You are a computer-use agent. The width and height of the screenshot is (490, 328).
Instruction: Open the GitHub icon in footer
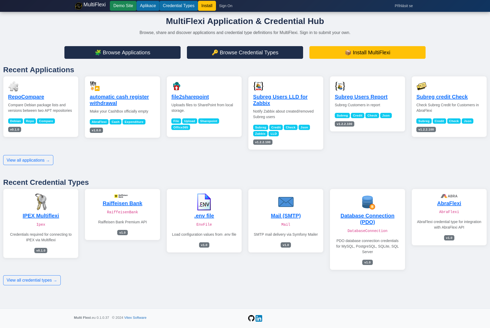pos(251,318)
